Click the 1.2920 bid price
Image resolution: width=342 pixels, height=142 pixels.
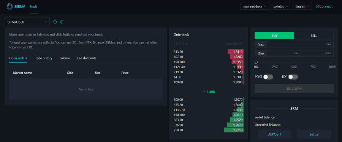pyautogui.click(x=237, y=120)
